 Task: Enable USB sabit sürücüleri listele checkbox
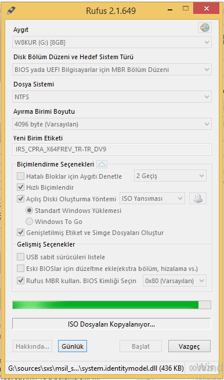coord(20,257)
